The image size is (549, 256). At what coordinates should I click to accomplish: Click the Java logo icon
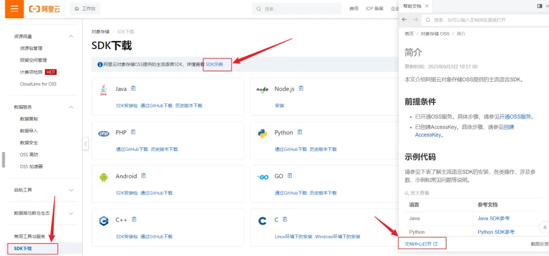pyautogui.click(x=103, y=90)
